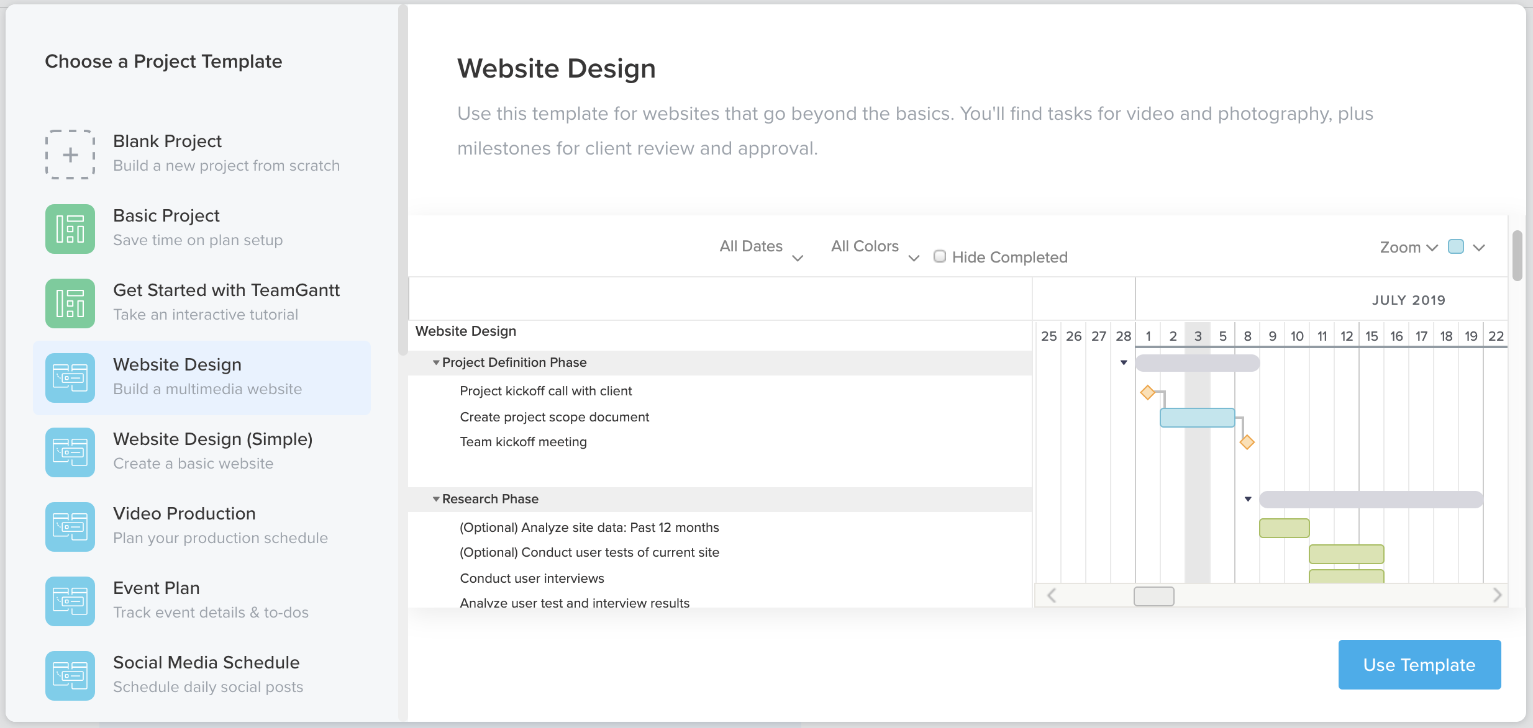
Task: Click the Team kickoff meeting milestone diamond
Action: click(1247, 442)
